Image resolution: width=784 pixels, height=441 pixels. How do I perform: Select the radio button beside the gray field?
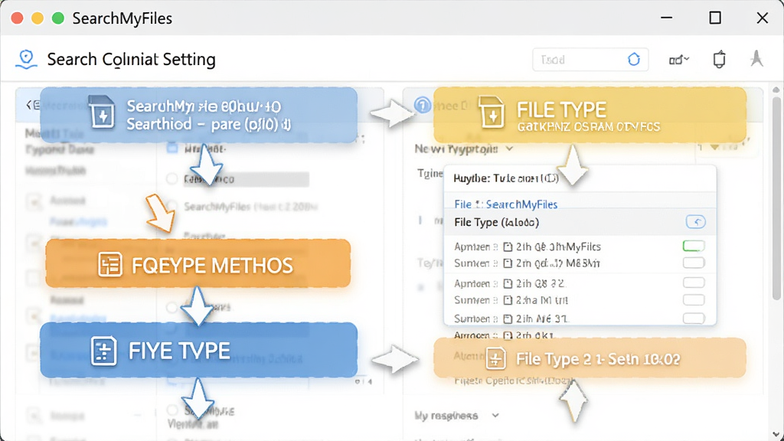tap(172, 178)
